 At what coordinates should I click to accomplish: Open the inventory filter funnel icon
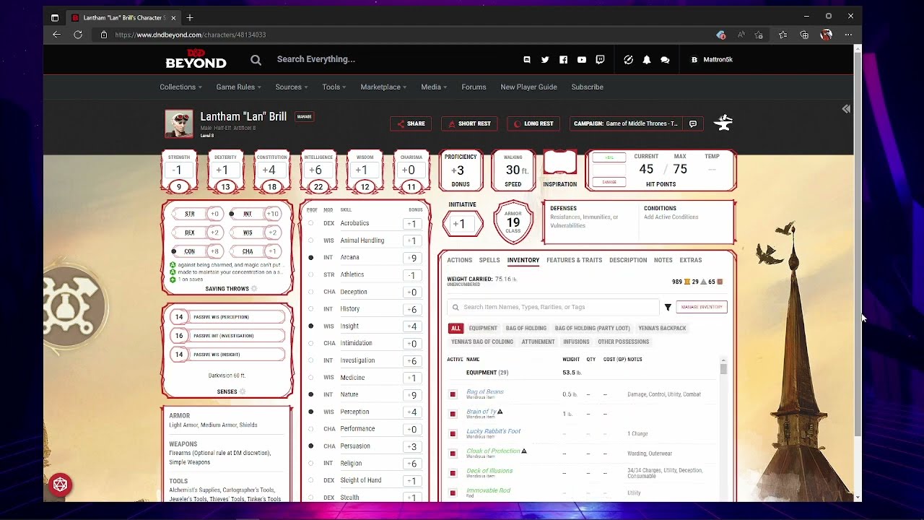tap(668, 307)
